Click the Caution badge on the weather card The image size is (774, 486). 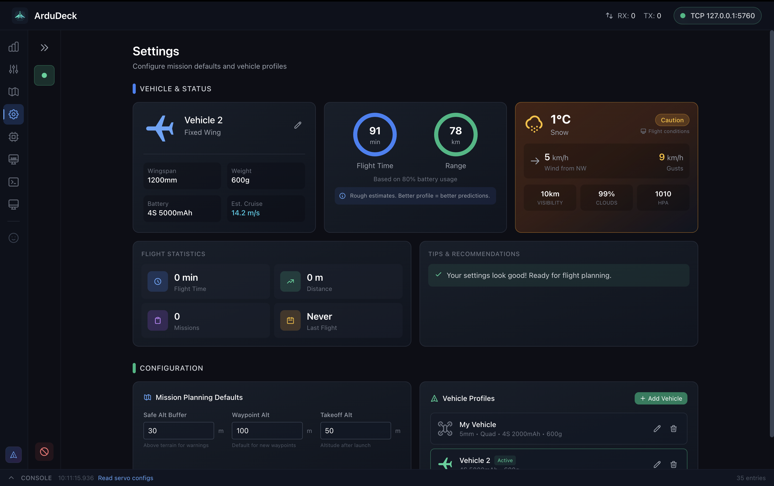coord(672,120)
